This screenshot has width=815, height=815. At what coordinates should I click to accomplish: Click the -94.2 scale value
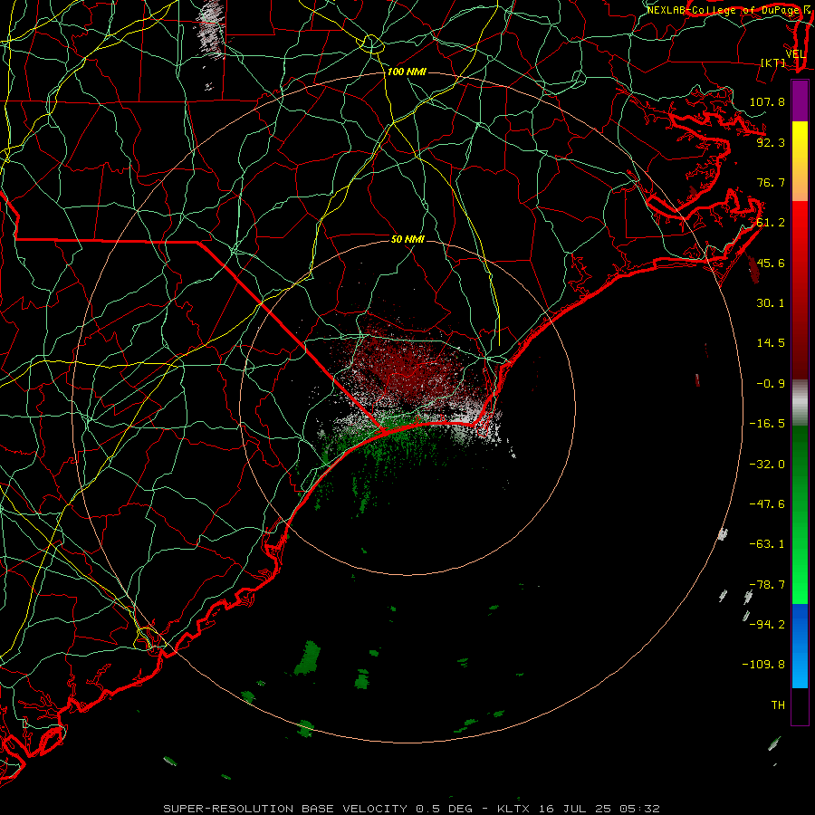point(767,624)
